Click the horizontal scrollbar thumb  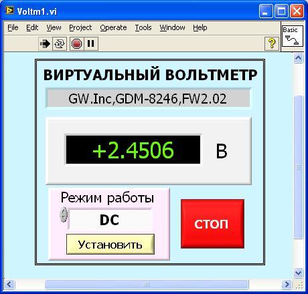[147, 285]
